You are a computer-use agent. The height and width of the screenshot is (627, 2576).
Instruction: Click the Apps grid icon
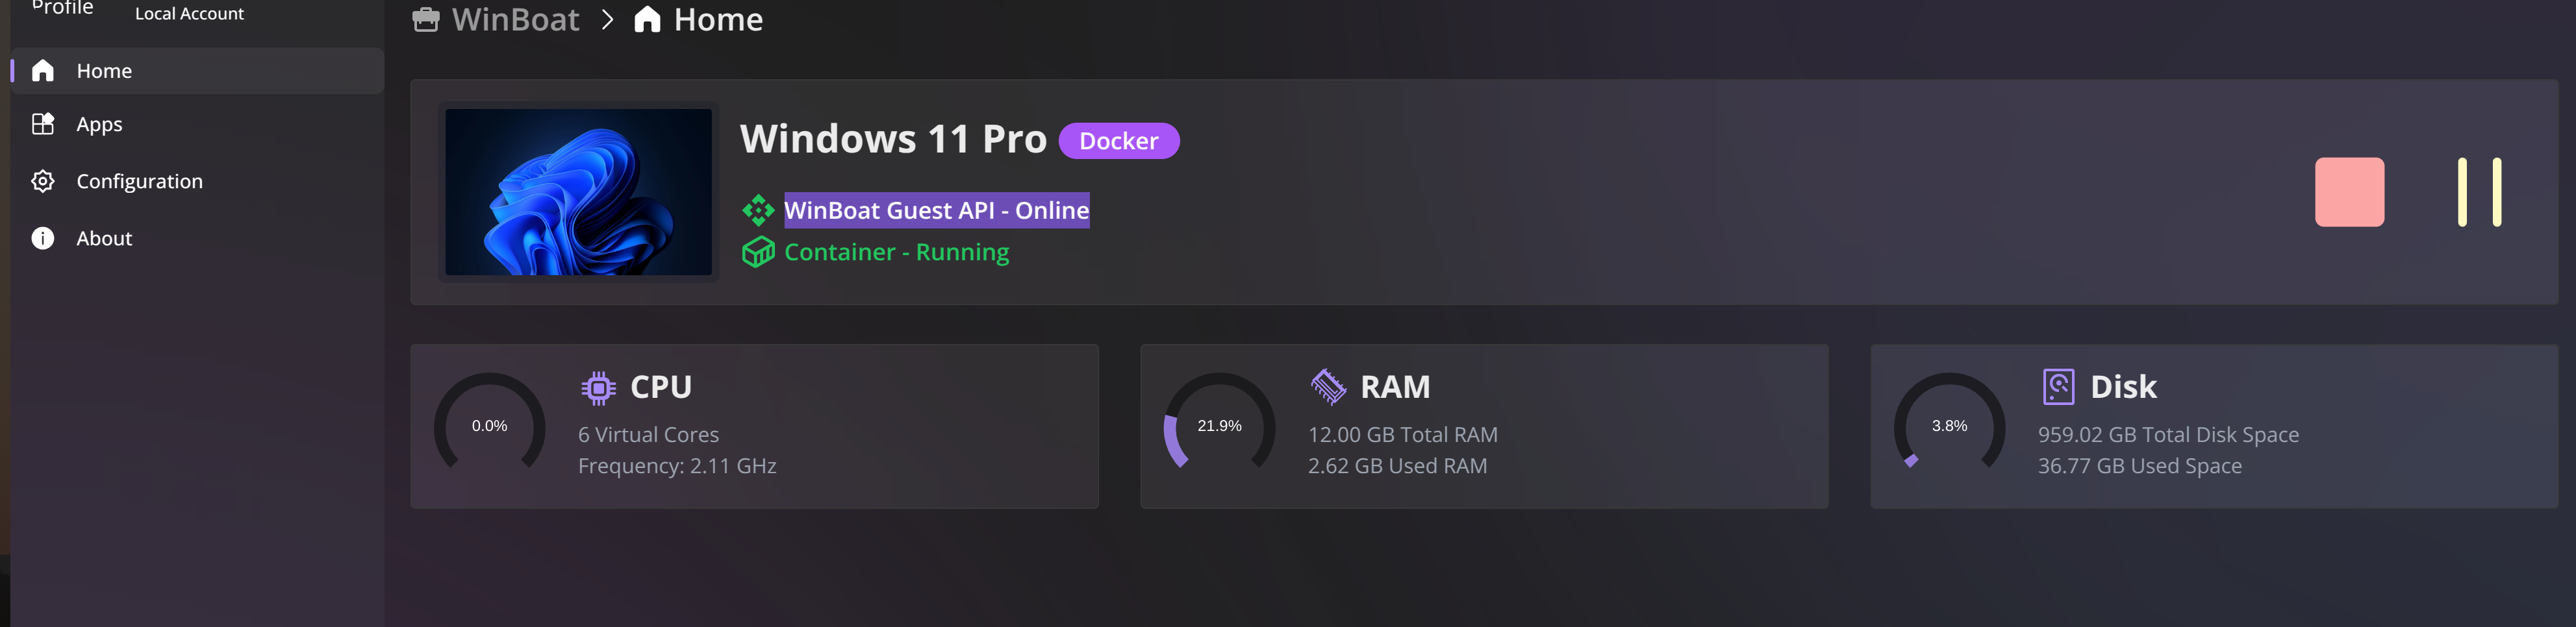pos(43,124)
